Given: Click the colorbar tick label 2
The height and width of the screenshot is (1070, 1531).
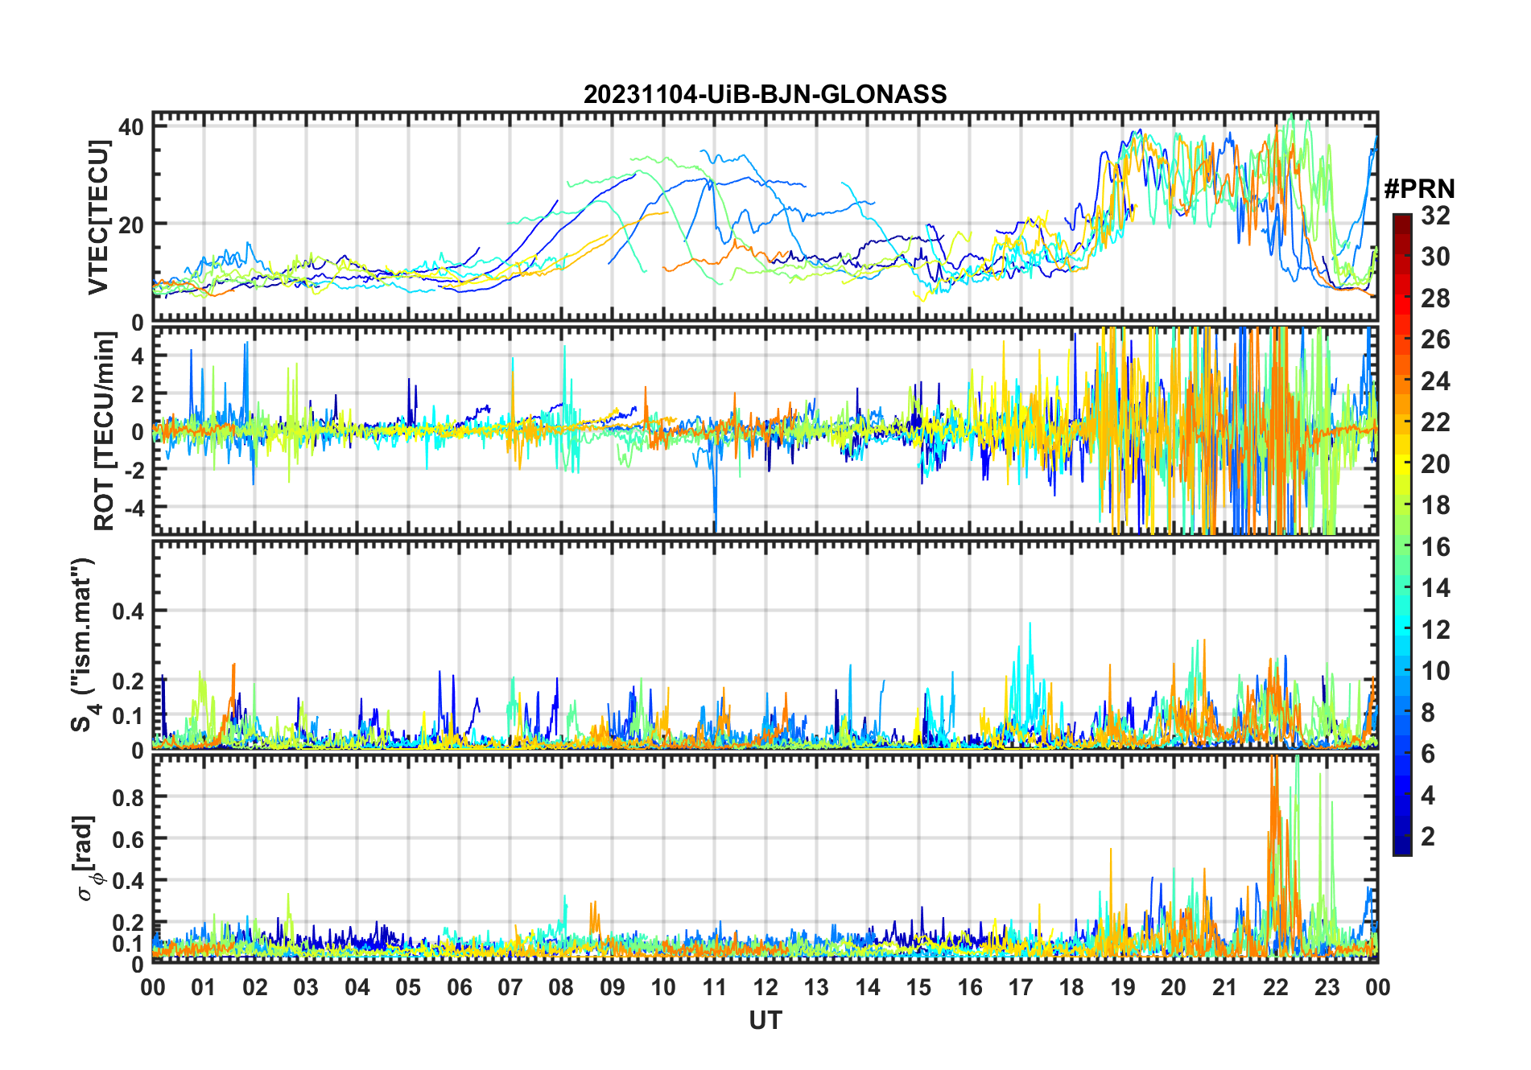Looking at the screenshot, I should click(x=1428, y=837).
